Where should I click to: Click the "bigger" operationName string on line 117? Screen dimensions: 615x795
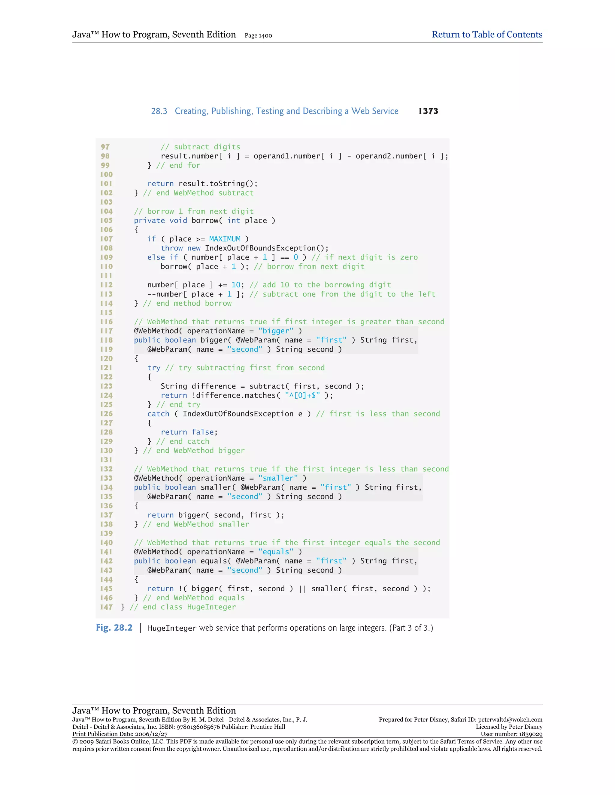(x=275, y=331)
